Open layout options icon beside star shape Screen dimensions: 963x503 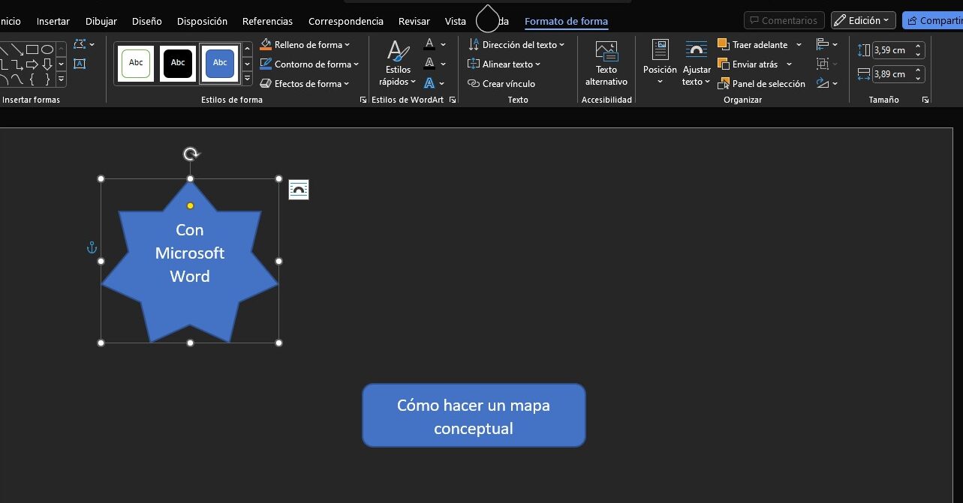pos(299,190)
